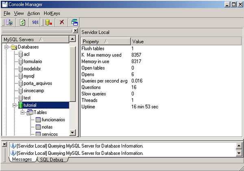The height and width of the screenshot is (171, 244).
Task: Click the notas table grid icon
Action: (x=38, y=127)
